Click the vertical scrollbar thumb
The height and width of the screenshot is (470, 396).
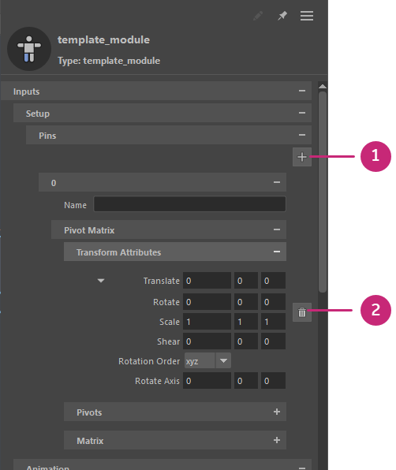click(x=323, y=192)
